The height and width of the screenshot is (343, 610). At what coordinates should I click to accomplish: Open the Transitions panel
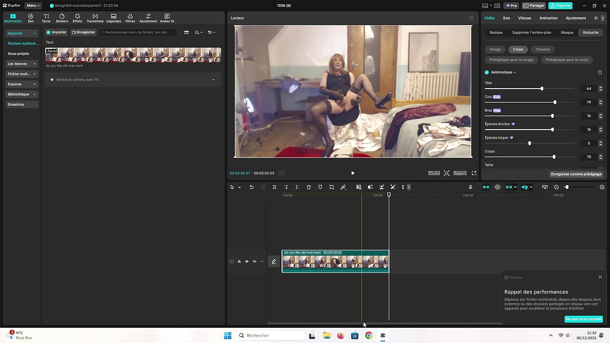(x=95, y=18)
